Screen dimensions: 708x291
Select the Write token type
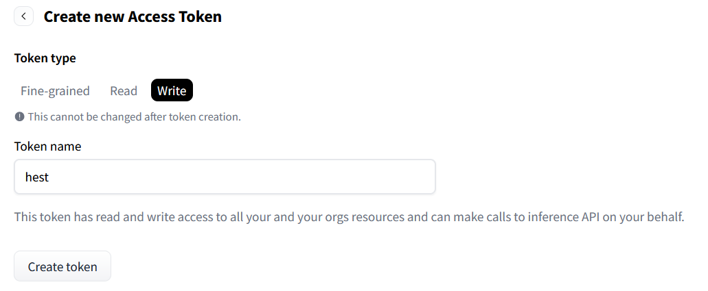pos(172,90)
